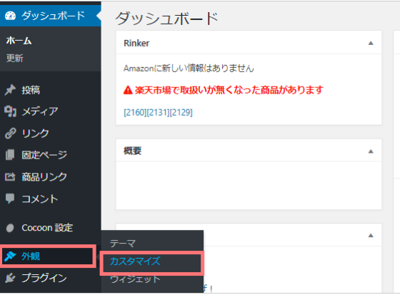
Task: Click the Cocoon 設定 circle icon
Action: click(10, 228)
